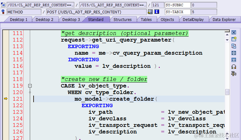Viewport: 241px width, 140px height.
Task: Switch to the Desktop 3 tab
Action: [x=71, y=20]
